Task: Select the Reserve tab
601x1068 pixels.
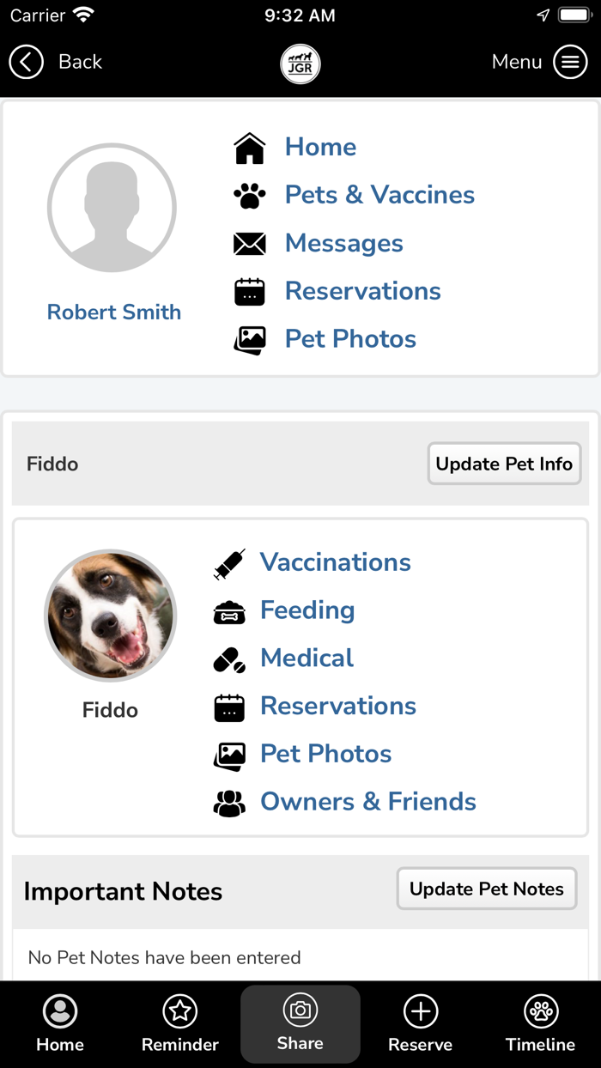Action: coord(421,1023)
